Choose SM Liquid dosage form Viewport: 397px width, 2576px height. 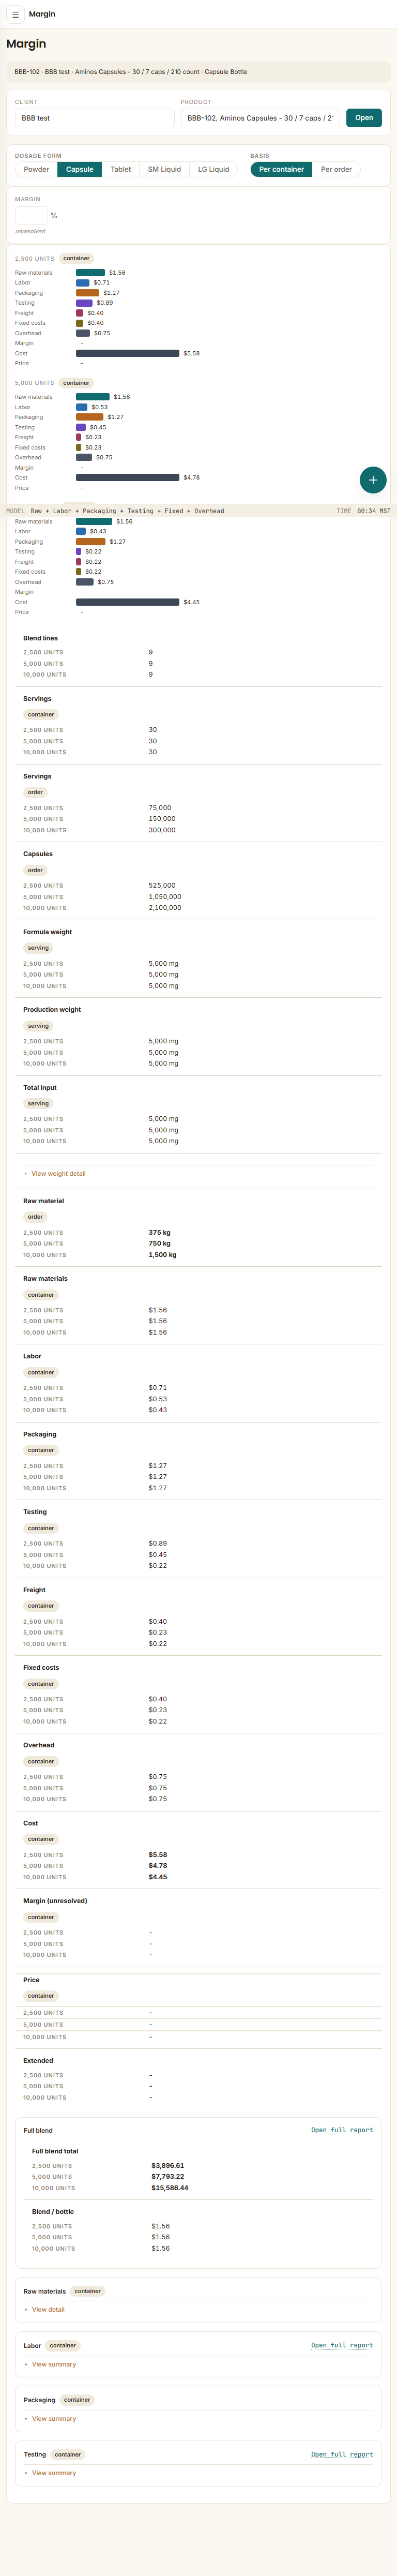164,169
